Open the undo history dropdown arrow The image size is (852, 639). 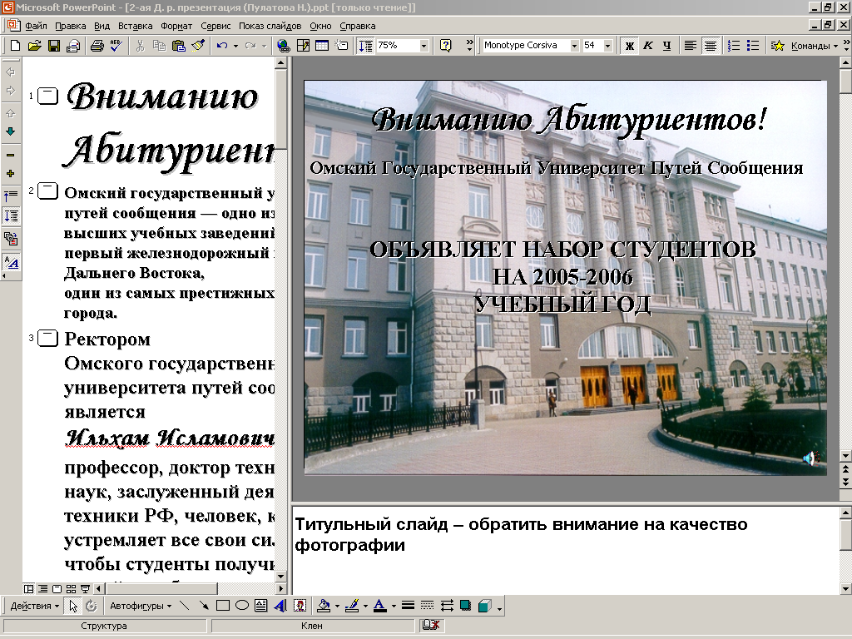pos(235,46)
